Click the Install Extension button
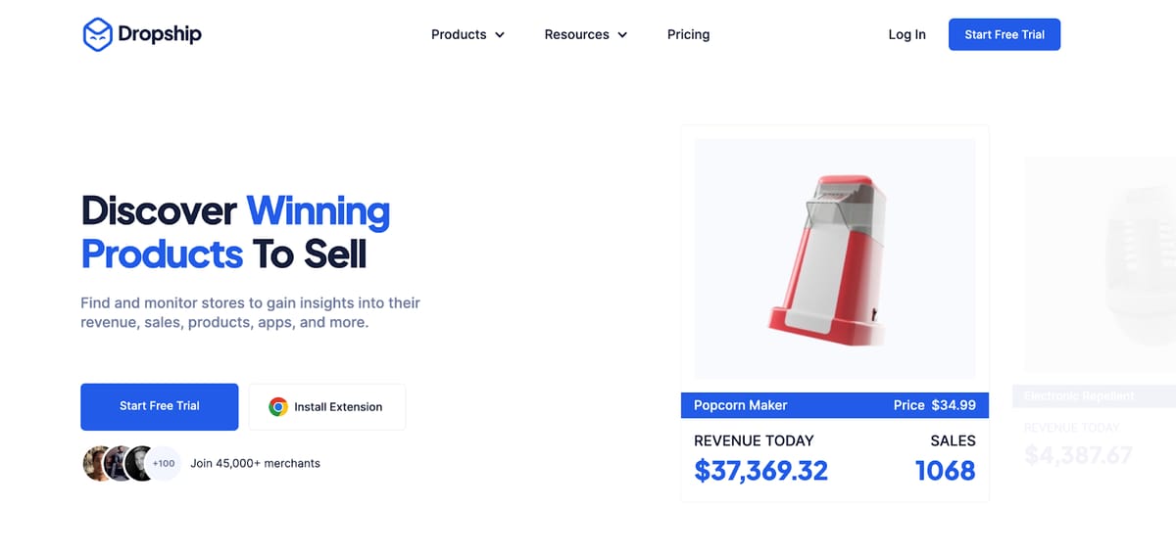Viewport: 1176px width, 554px height. [327, 407]
